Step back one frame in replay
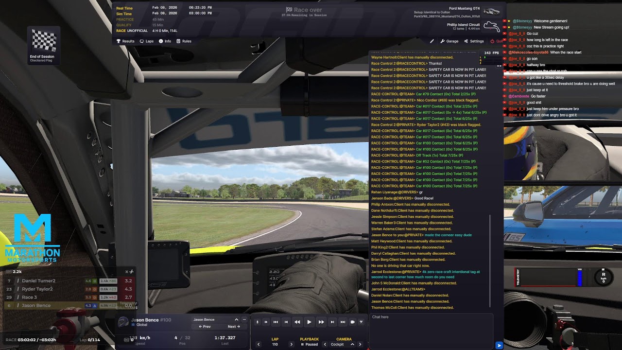The height and width of the screenshot is (350, 622). [x=286, y=322]
